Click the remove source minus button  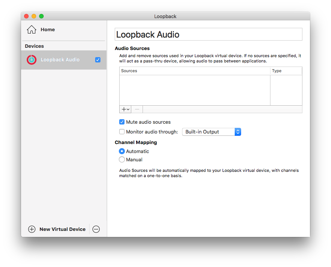pyautogui.click(x=137, y=109)
